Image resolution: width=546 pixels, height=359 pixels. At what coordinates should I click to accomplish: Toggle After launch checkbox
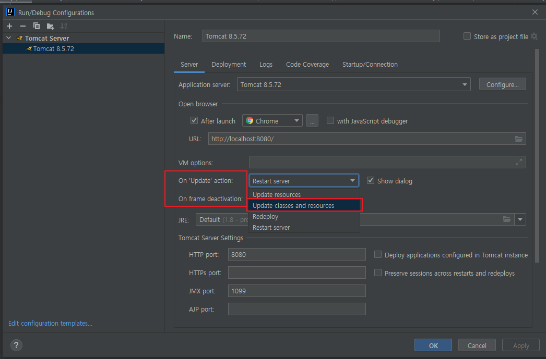click(194, 120)
